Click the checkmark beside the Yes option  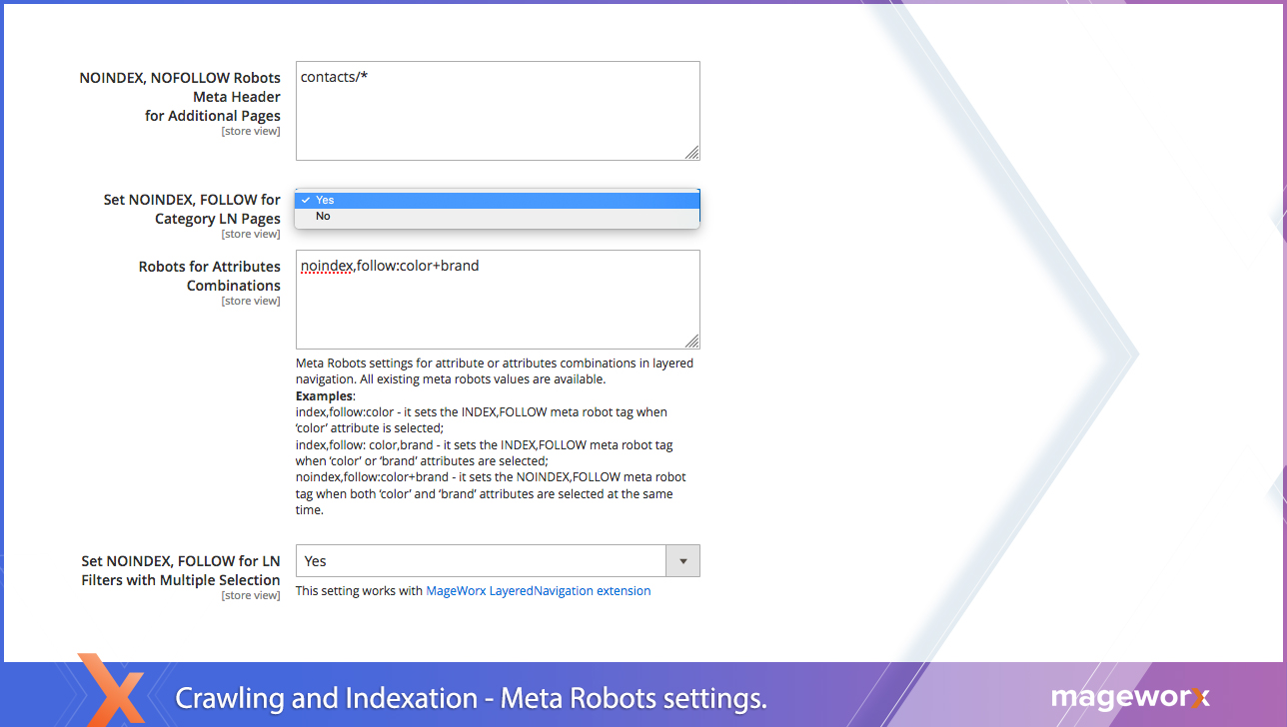coord(306,200)
